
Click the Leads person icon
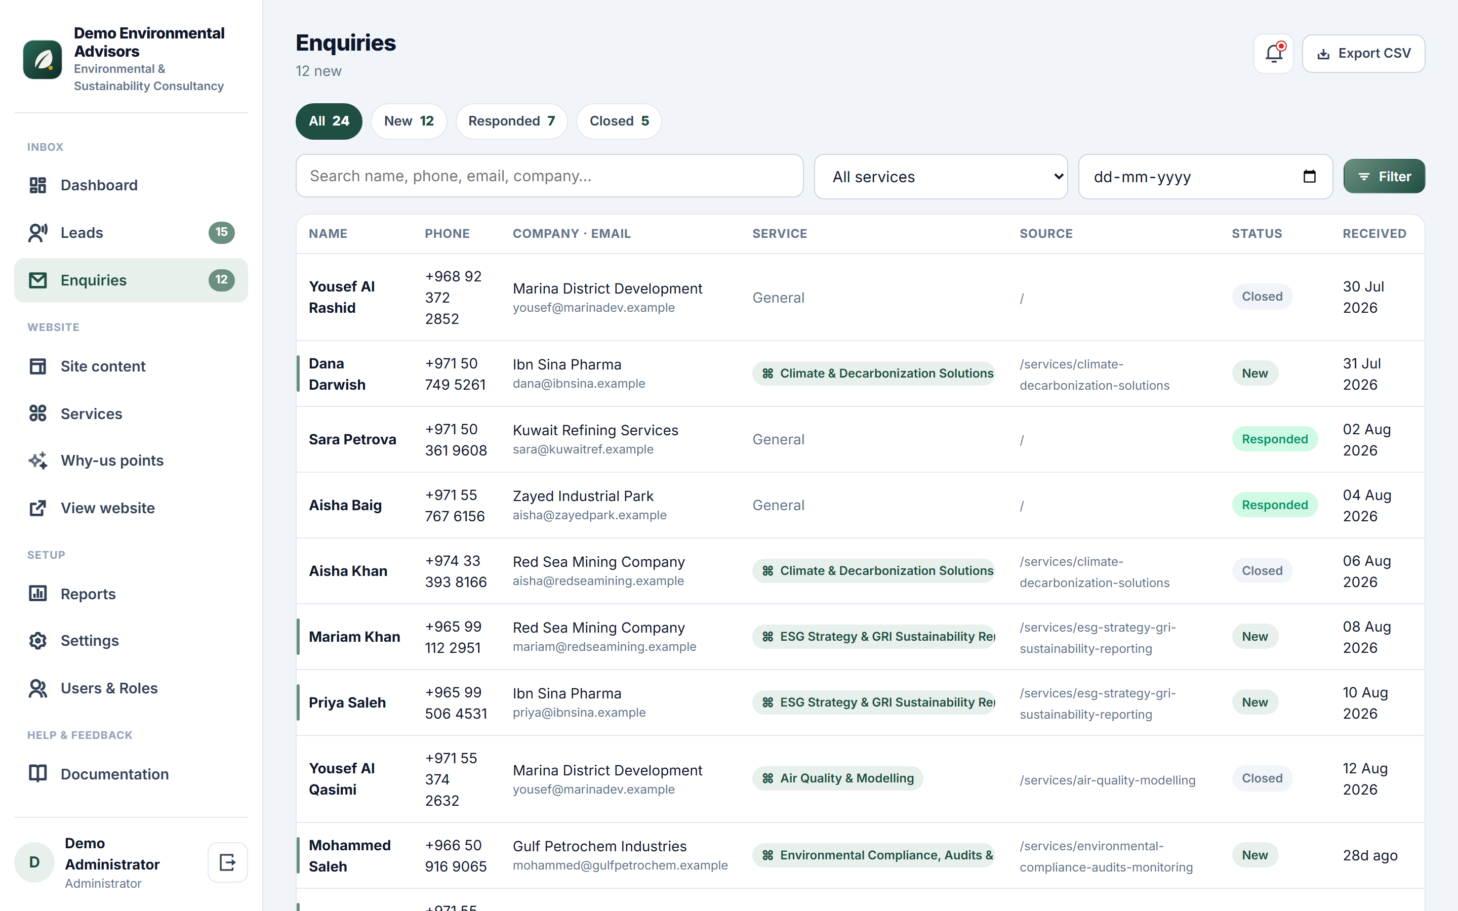coord(38,233)
